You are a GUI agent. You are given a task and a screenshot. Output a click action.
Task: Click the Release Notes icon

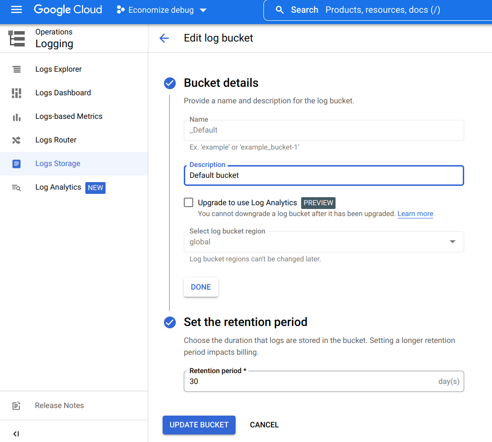click(x=16, y=406)
